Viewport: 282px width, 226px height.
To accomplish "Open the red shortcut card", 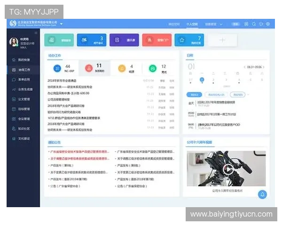I will tap(157, 40).
